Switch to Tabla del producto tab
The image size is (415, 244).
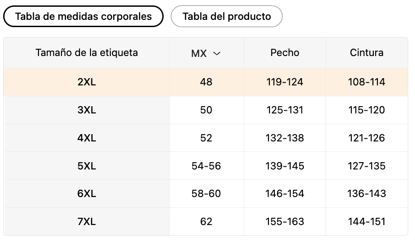[226, 16]
